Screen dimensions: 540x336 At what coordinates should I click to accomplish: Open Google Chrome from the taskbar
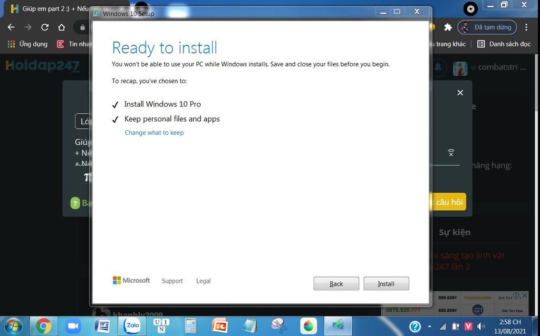43,326
